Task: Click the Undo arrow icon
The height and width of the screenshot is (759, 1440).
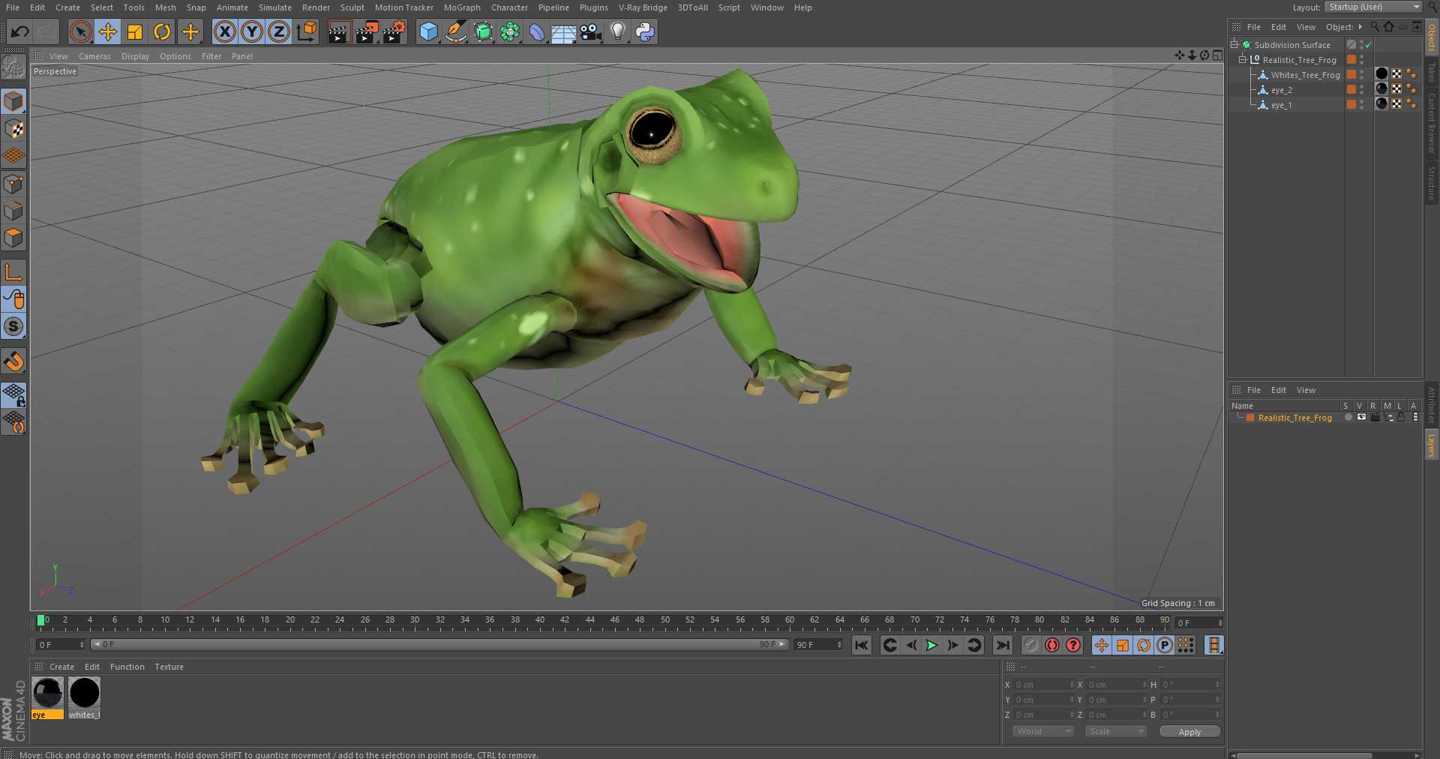Action: tap(20, 31)
